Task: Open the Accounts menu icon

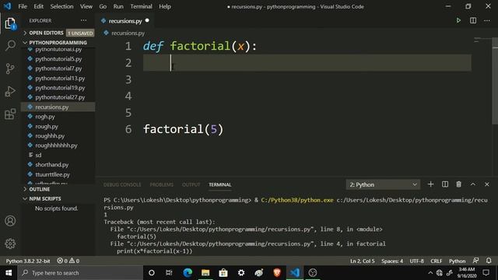Action: click(x=10, y=221)
